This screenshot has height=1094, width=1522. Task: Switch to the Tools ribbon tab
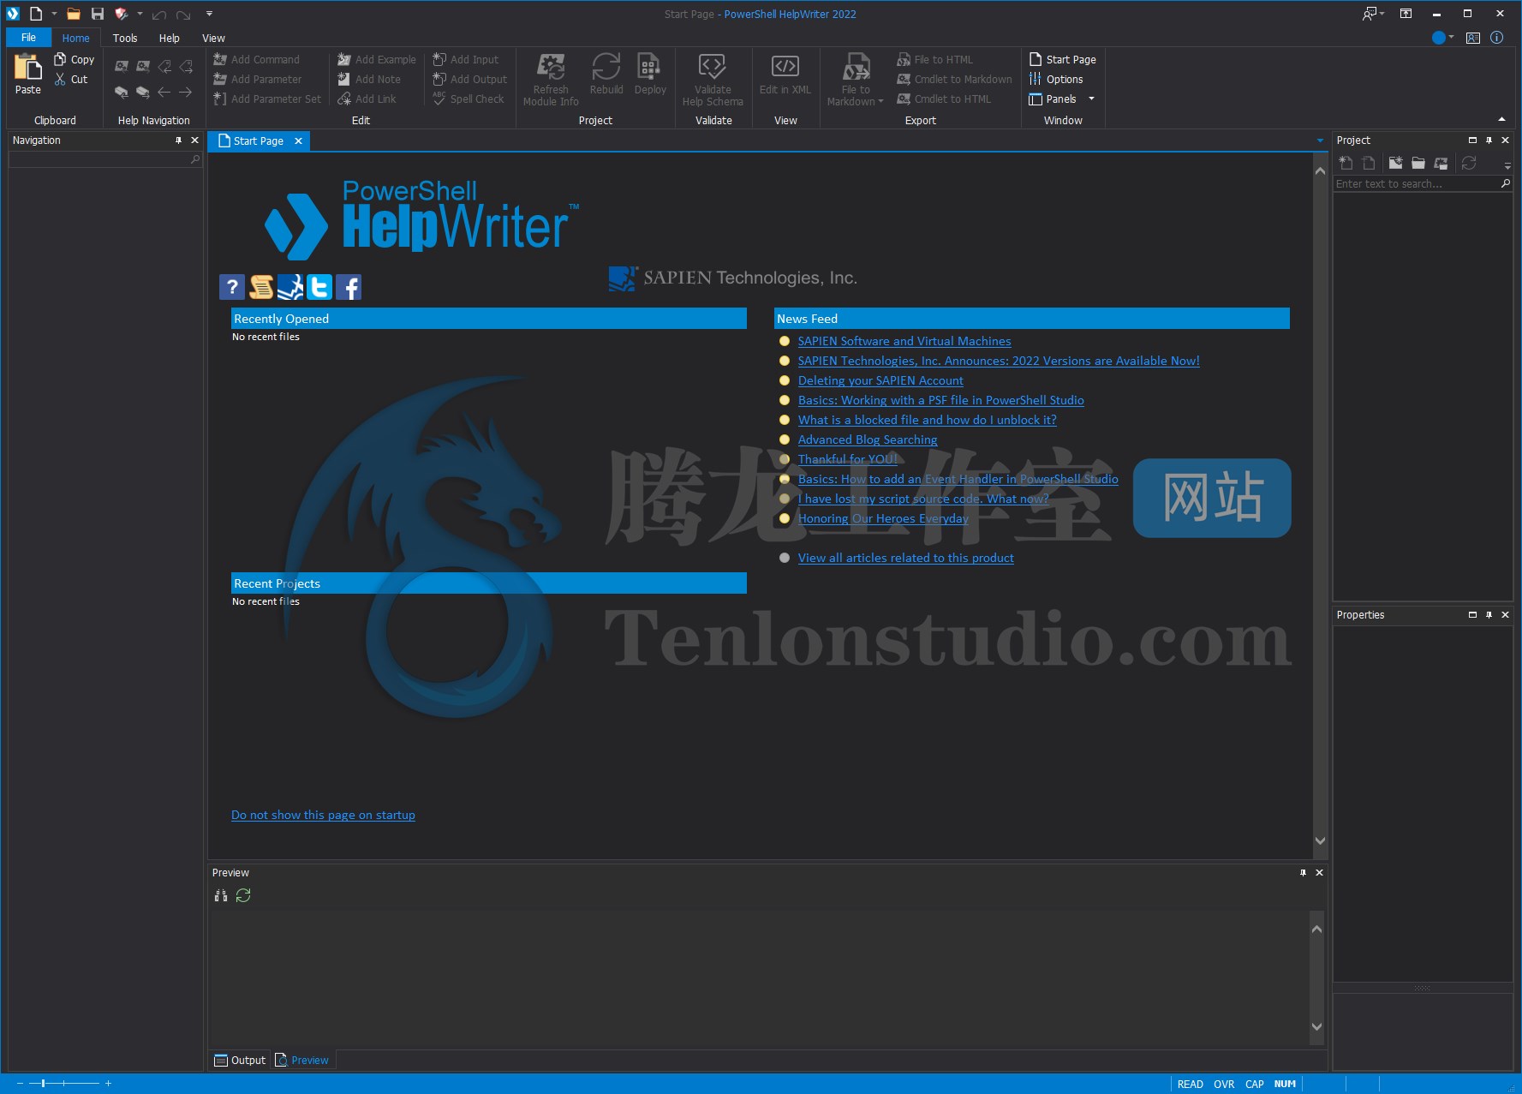coord(125,38)
